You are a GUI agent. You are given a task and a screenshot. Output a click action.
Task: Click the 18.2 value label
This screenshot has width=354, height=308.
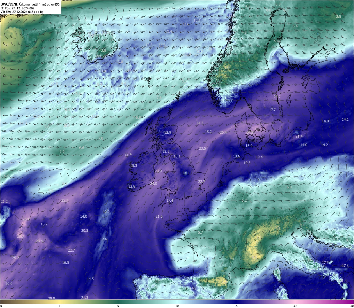coord(208,131)
